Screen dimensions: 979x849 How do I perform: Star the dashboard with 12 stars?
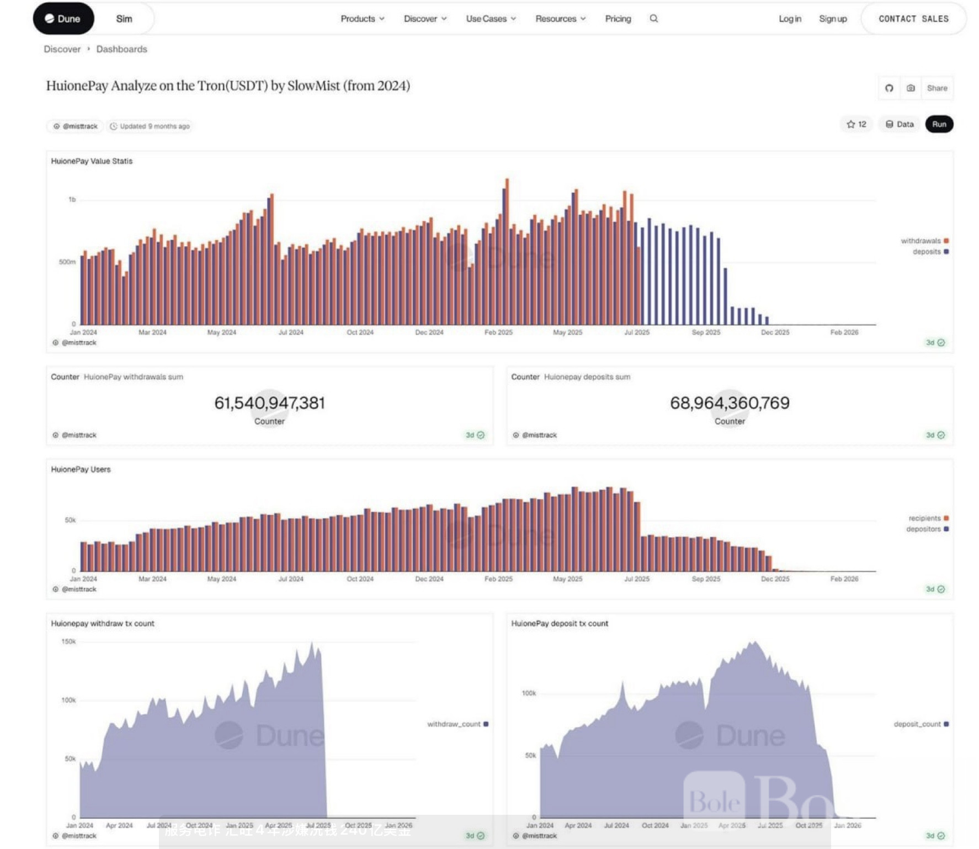[856, 124]
